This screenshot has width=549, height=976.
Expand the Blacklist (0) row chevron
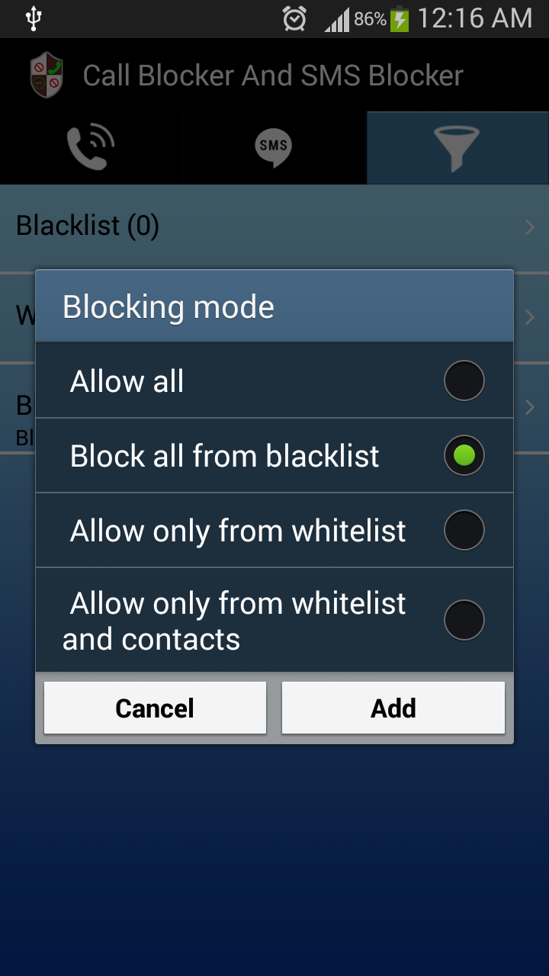530,227
